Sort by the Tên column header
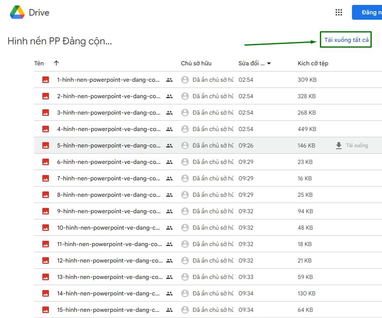This screenshot has height=318, width=382. tap(39, 63)
